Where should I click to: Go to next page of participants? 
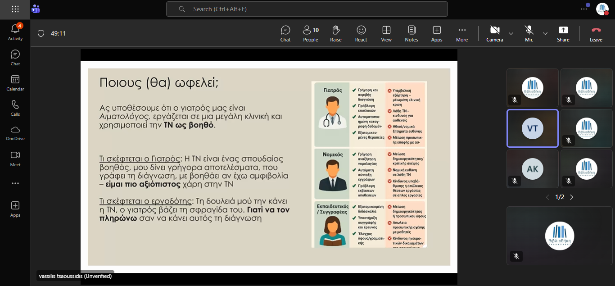coord(572,197)
